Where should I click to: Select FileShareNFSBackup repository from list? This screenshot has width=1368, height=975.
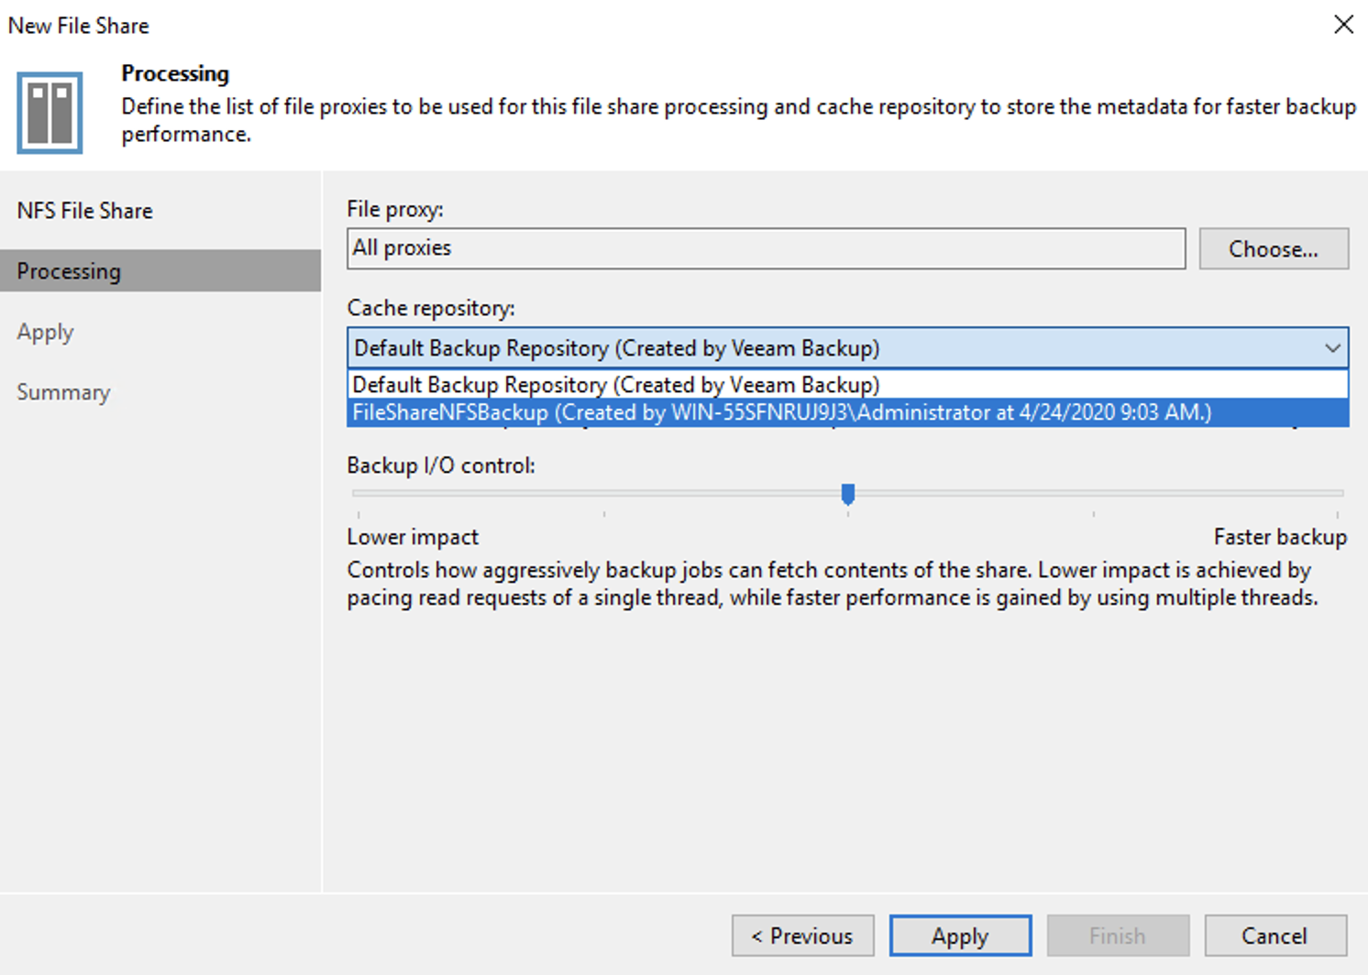[847, 412]
